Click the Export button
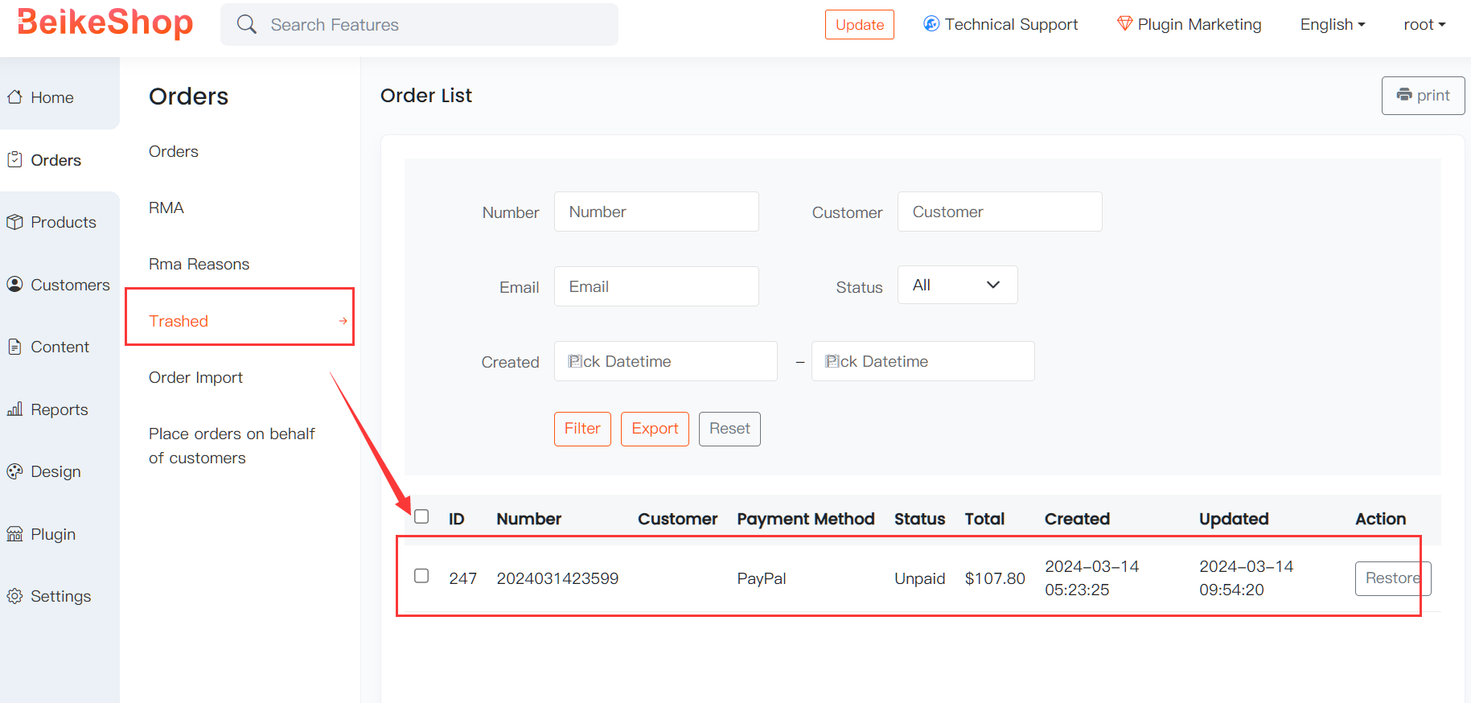The image size is (1471, 703). 655,429
